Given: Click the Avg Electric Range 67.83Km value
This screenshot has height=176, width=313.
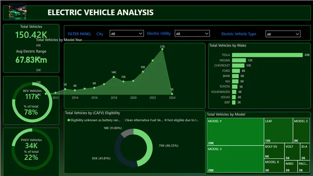Looking at the screenshot, I should [x=31, y=60].
